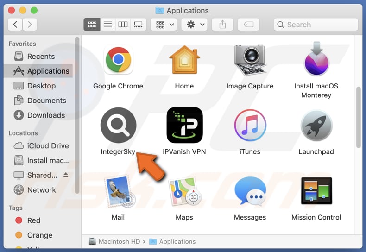This screenshot has height=252, width=366.
Task: Open Applications in the sidebar
Action: 38,71
